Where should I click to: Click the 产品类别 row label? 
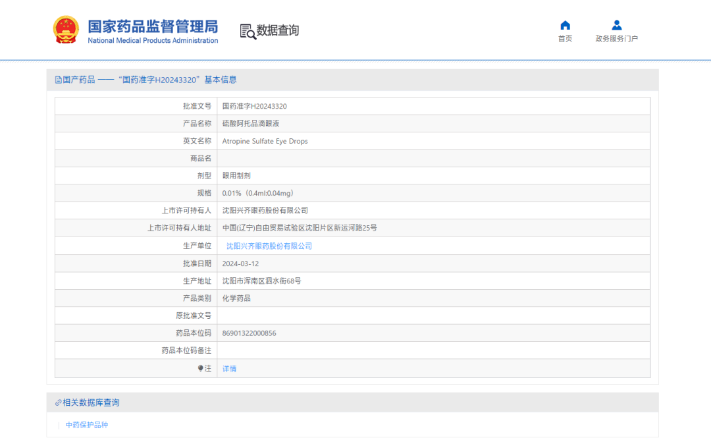click(197, 298)
